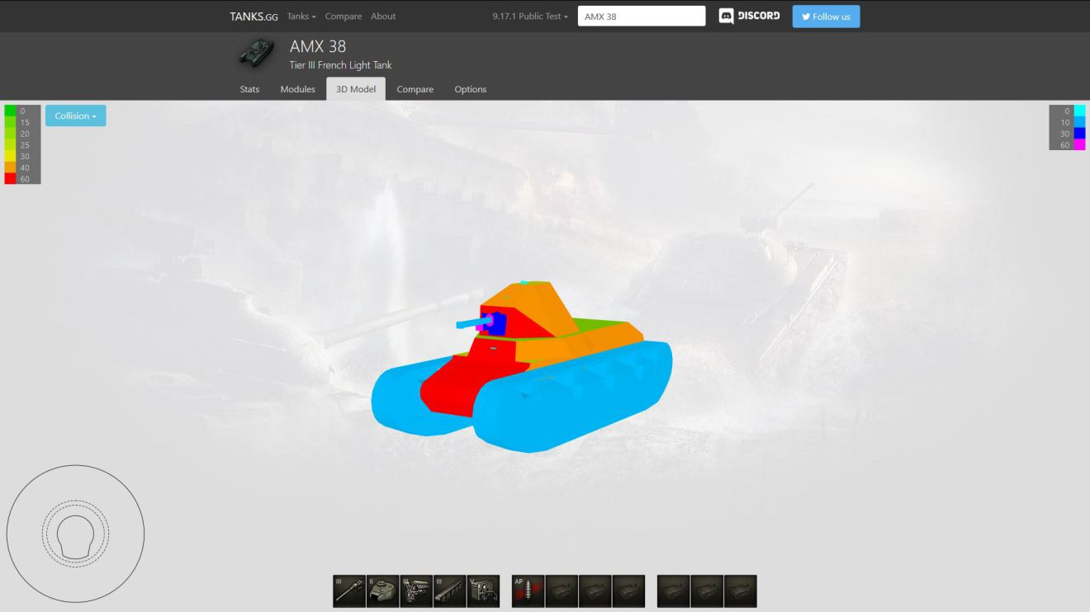The image size is (1090, 612).
Task: Click the red 60 armor legend swatch
Action: click(10, 179)
